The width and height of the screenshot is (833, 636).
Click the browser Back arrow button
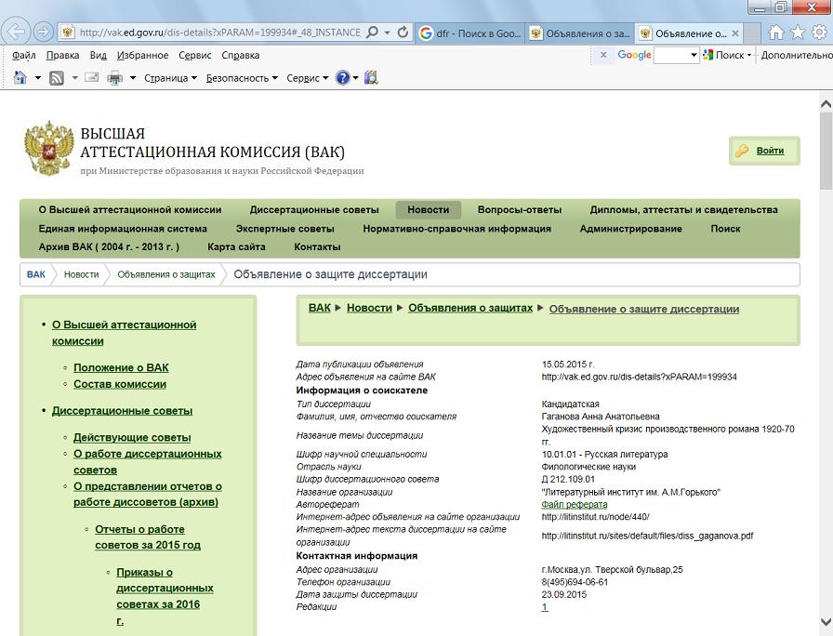tap(16, 32)
